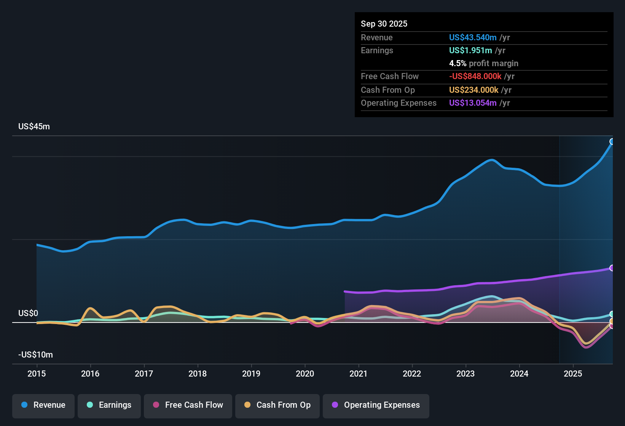Select the 2020 year label on the axis
Screen dimensions: 625x426
[305, 374]
